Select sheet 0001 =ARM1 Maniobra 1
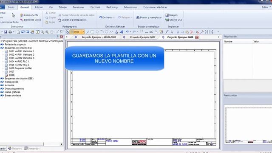 [x=22, y=51]
